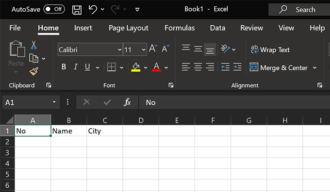Center text horizontally

198,67
